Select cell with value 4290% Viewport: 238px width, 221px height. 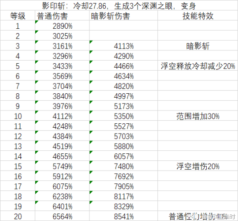[x=123, y=56]
